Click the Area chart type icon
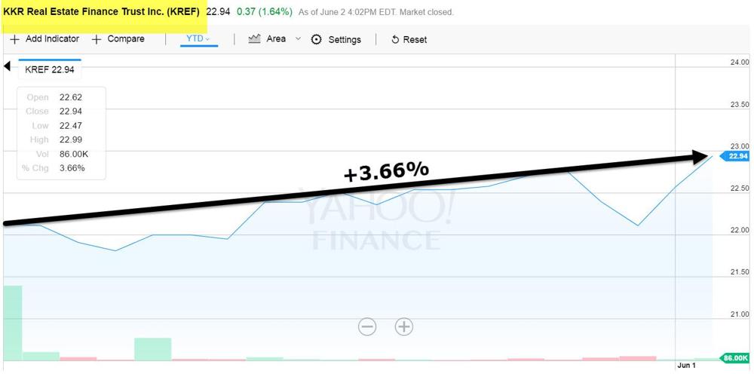The height and width of the screenshot is (374, 754). point(254,39)
